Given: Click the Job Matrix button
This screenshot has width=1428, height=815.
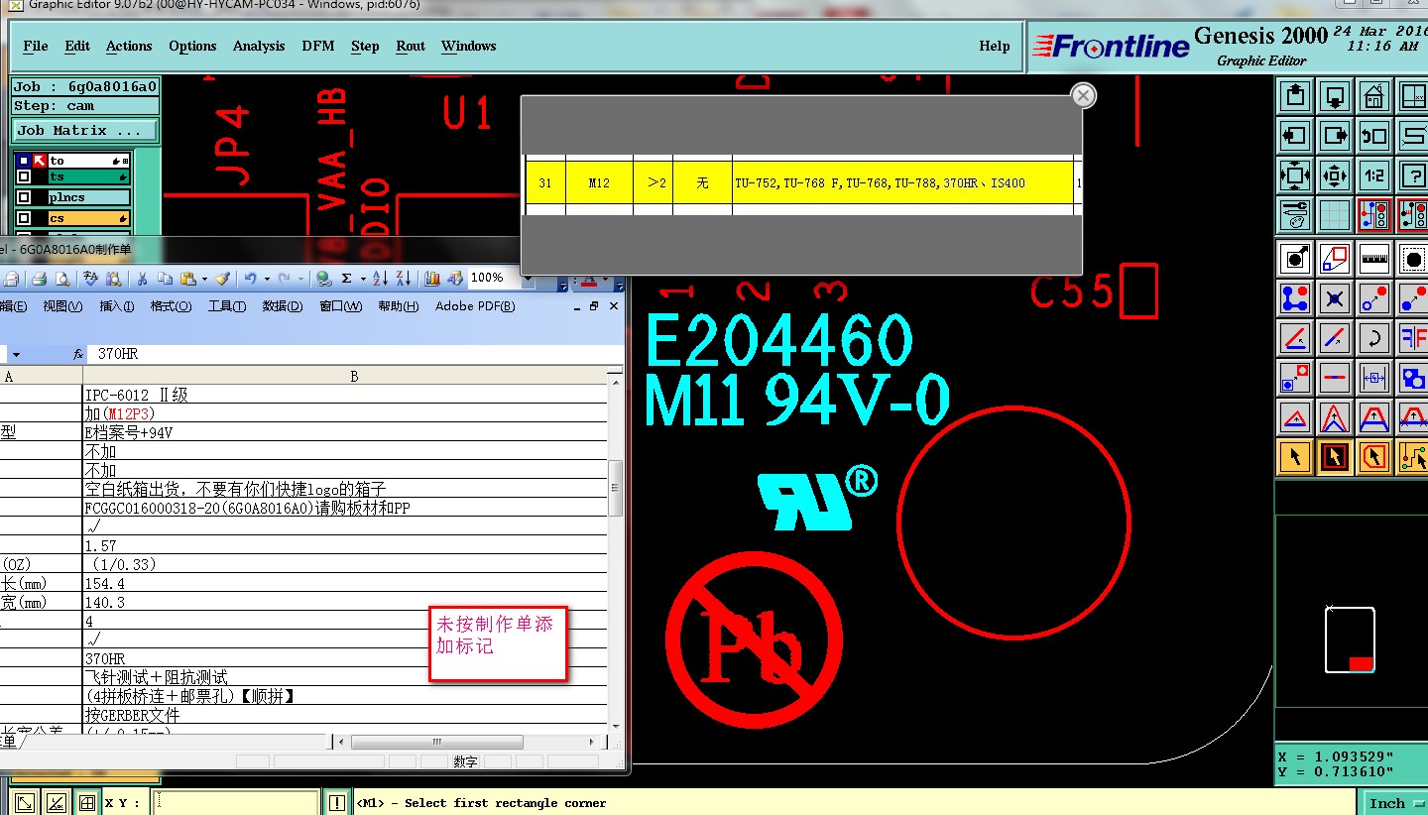Looking at the screenshot, I should 85,130.
